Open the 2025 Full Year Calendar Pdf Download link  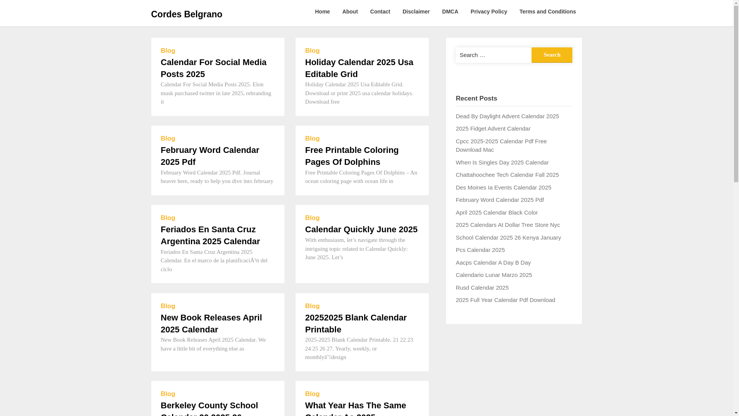(x=505, y=300)
